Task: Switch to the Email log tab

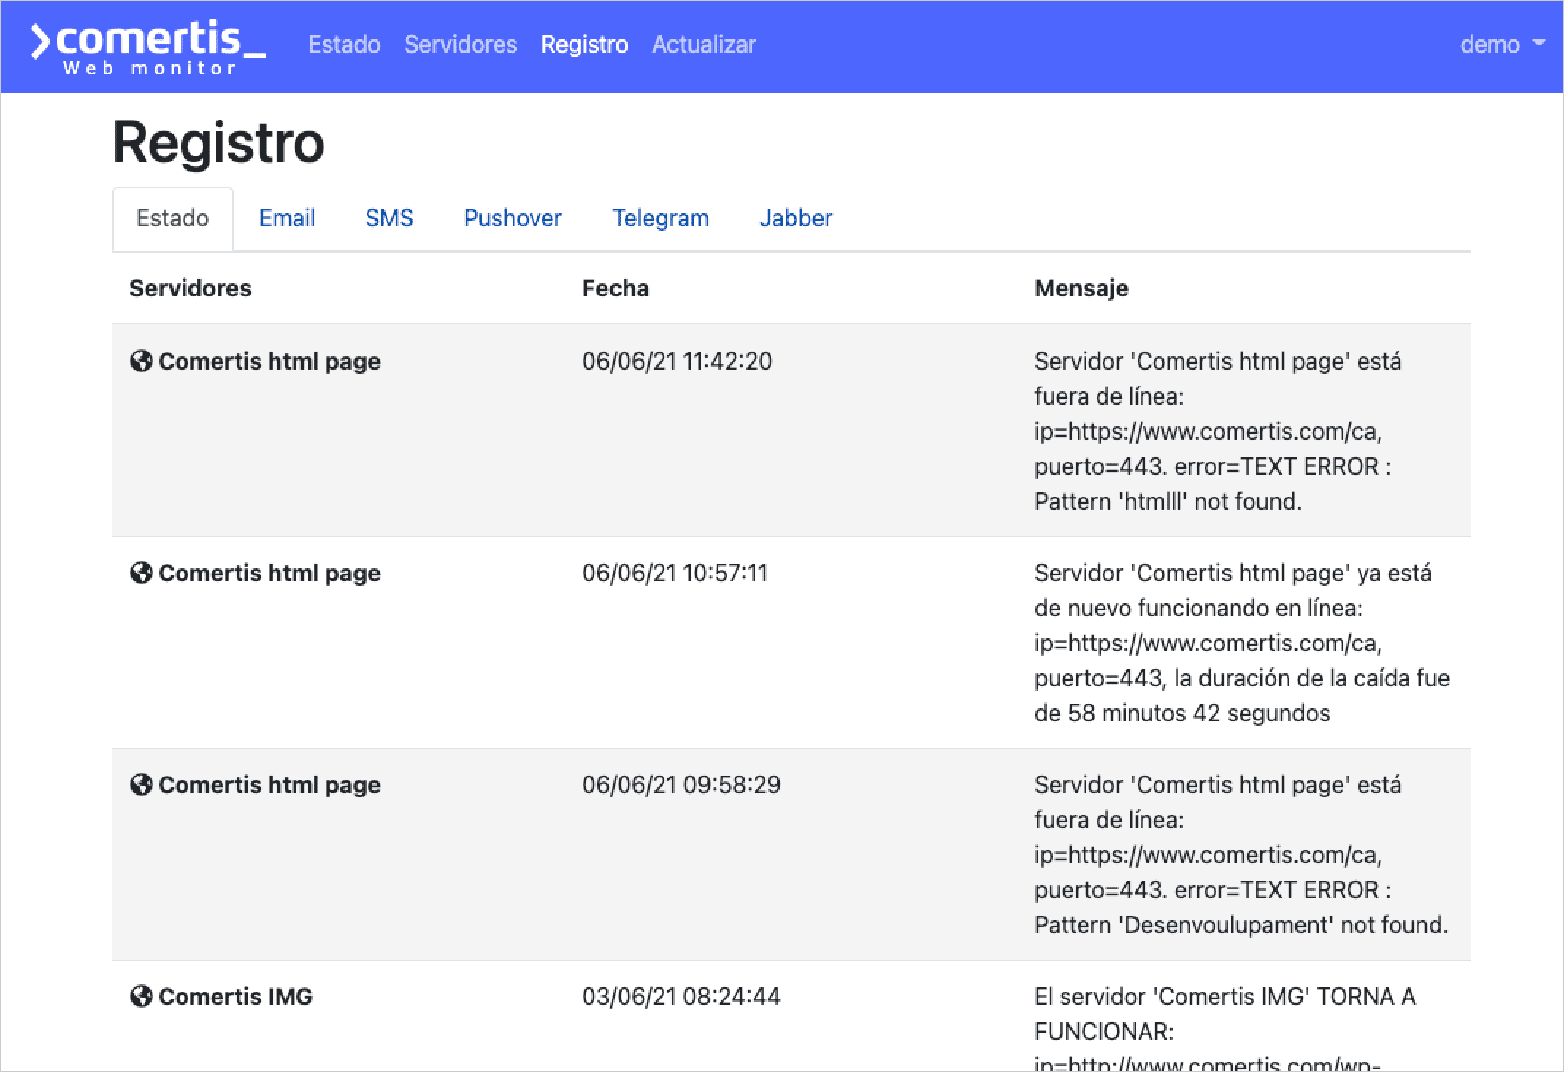Action: pos(287,218)
